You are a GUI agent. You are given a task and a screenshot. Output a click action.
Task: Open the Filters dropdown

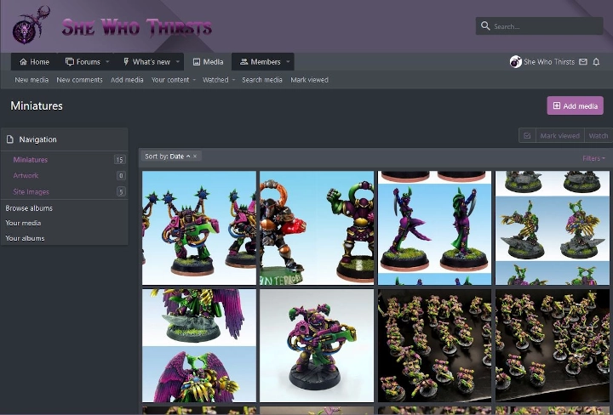[593, 158]
